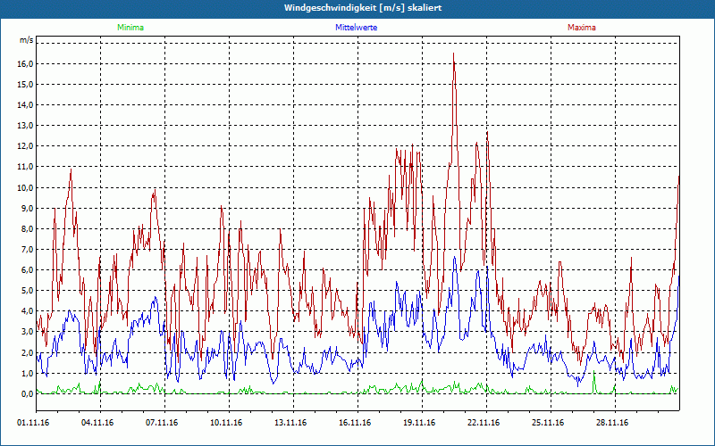Click the 7,0 y-axis value
Viewport: 715px width, 446px height.
[28, 250]
